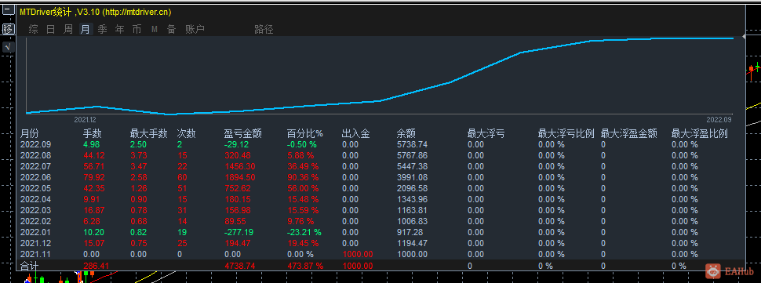Image resolution: width=761 pixels, height=283 pixels.
Task: Click the 余额 column header
Action: [x=406, y=134]
